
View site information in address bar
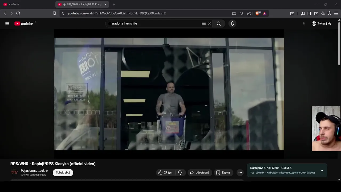(63, 13)
